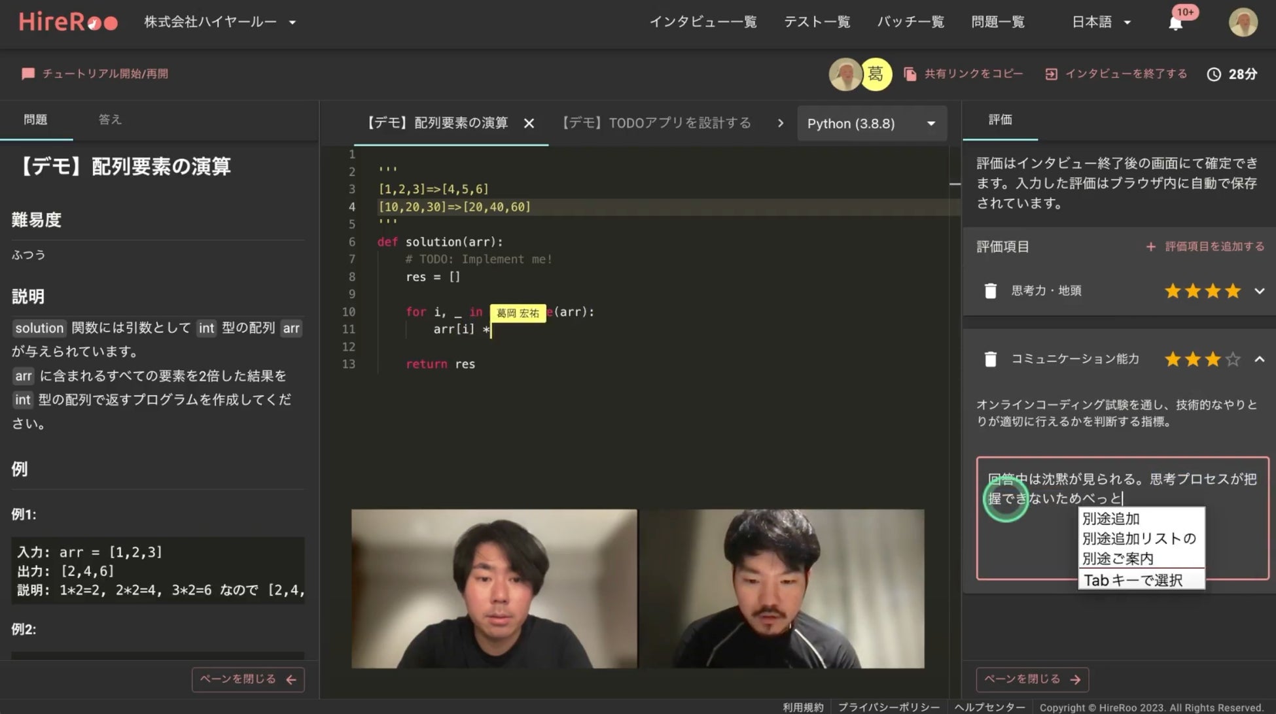Open the TODOアプリを設計する question tab
Image resolution: width=1276 pixels, height=714 pixels.
coord(656,123)
